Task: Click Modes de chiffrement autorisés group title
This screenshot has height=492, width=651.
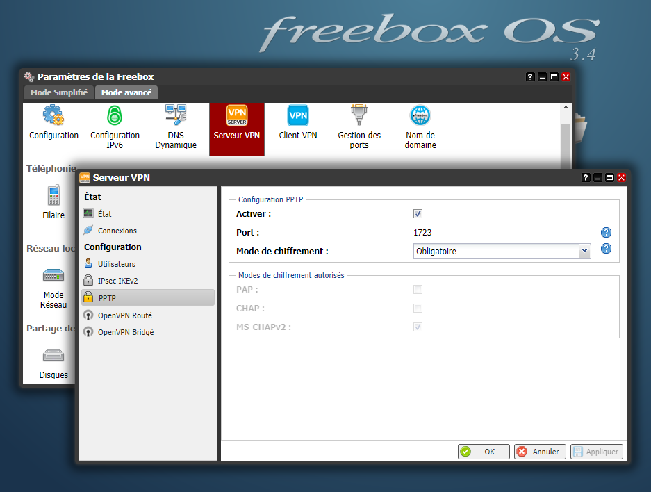Action: (x=291, y=275)
